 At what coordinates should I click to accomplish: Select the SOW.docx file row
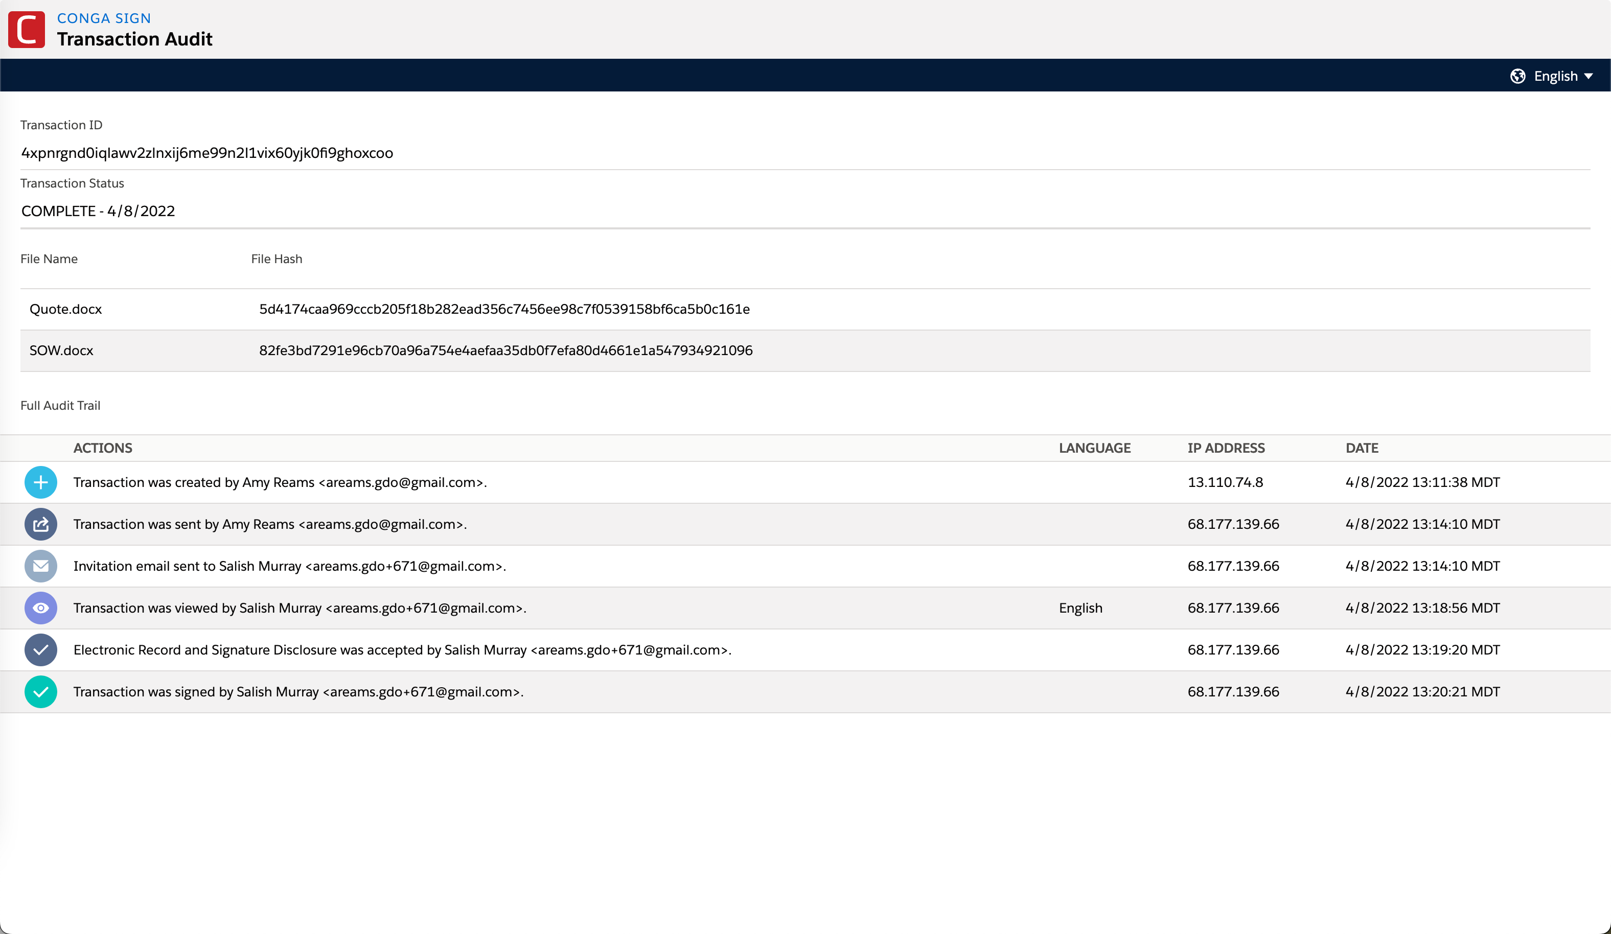(x=61, y=351)
